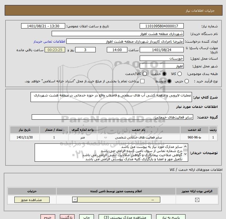This screenshot has width=226, height=219.
Task: Click the announcement date field 1401/08/21 - 13:30
Action: pos(43,26)
